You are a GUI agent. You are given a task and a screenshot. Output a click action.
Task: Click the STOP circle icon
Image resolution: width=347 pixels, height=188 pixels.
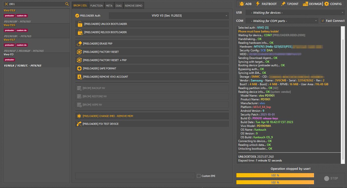click(x=326, y=178)
